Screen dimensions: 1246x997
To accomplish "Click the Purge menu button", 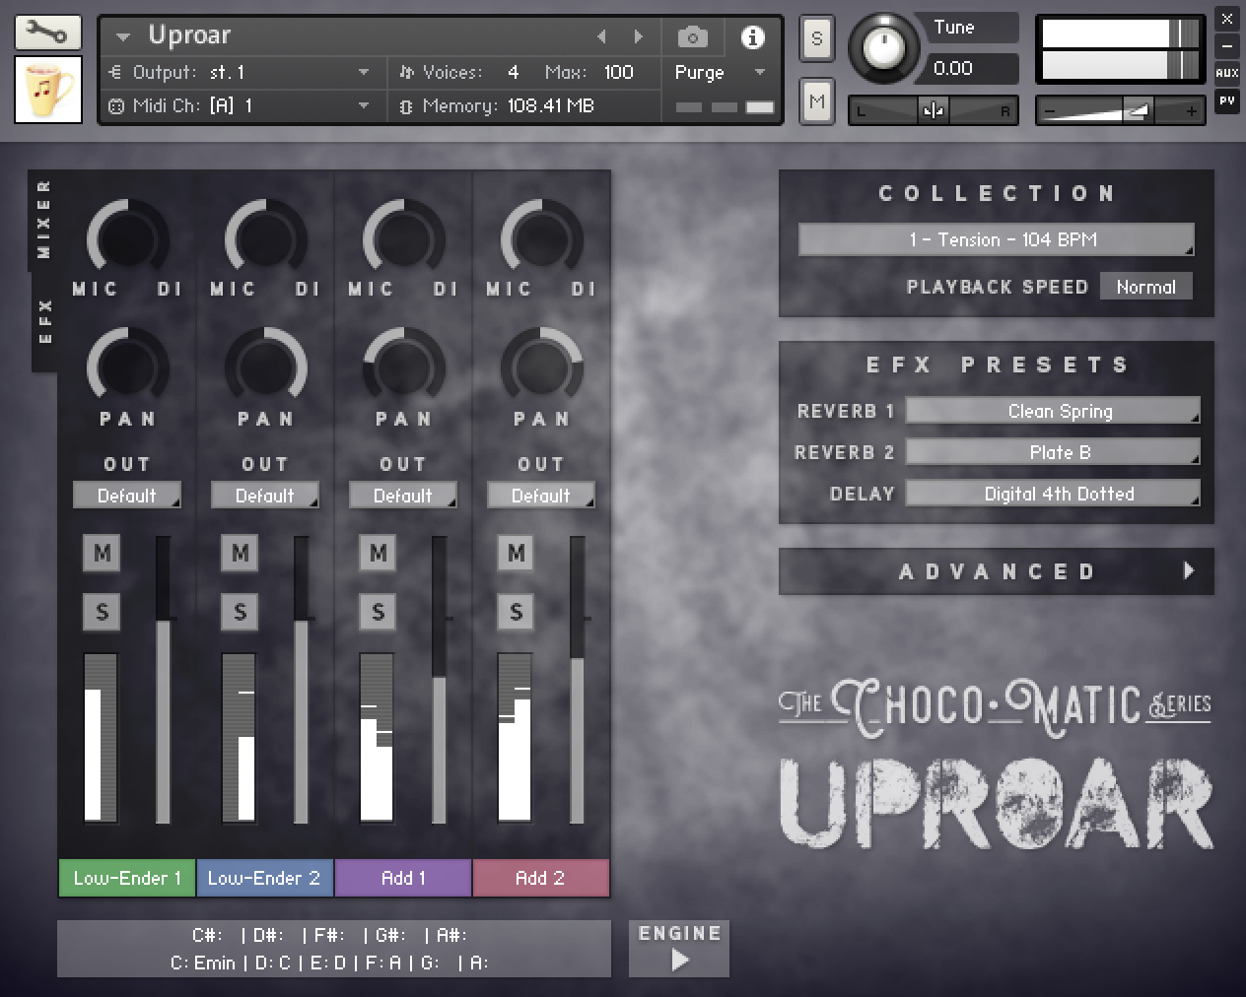I will (x=719, y=72).
